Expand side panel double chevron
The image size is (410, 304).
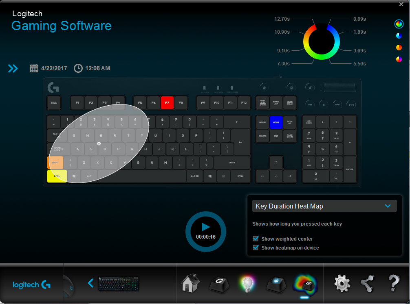13,69
